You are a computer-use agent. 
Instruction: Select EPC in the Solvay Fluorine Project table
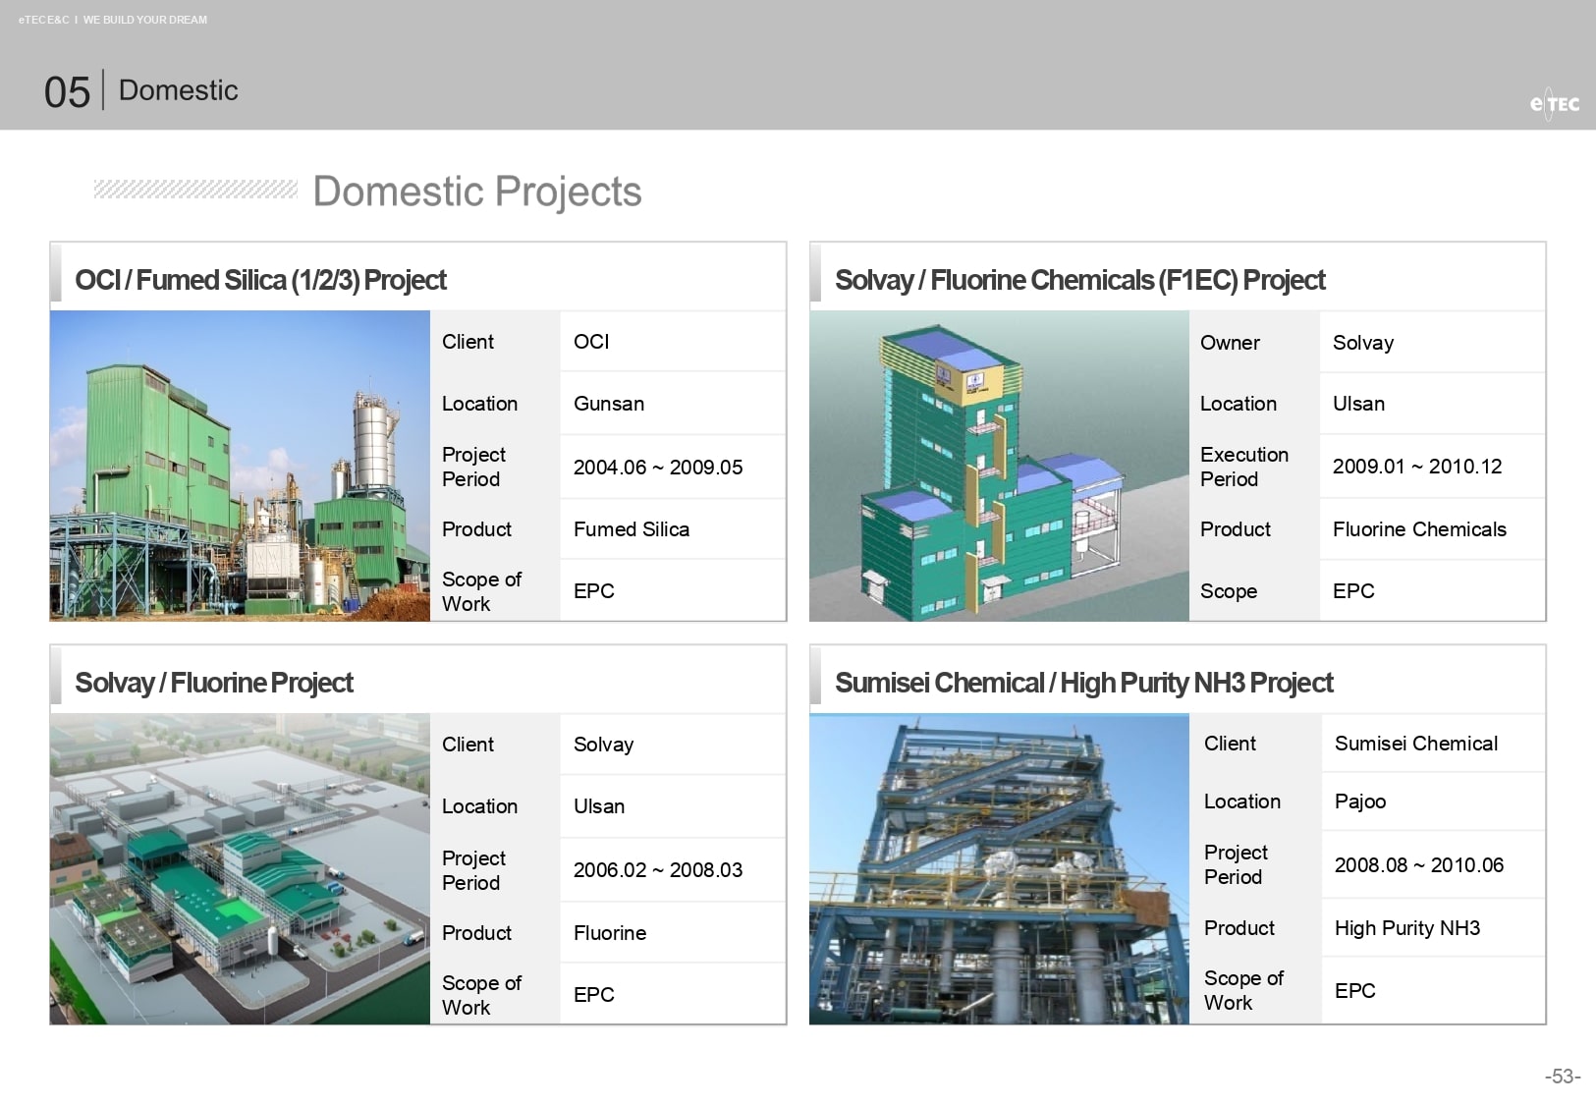tap(594, 995)
